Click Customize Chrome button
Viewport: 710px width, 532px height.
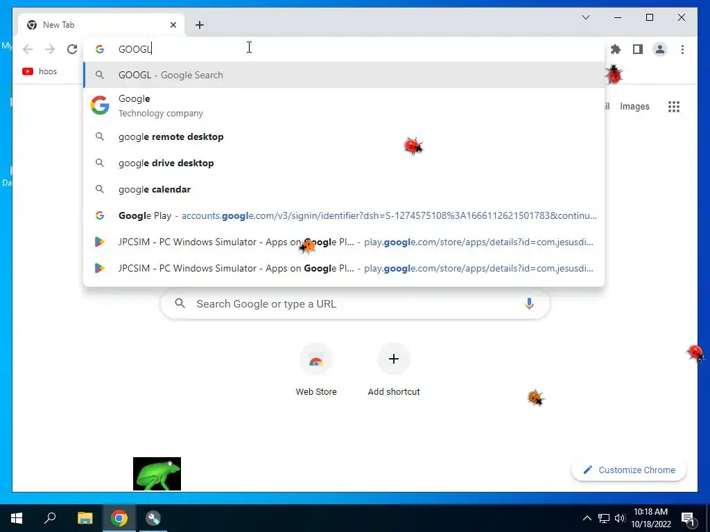(629, 470)
